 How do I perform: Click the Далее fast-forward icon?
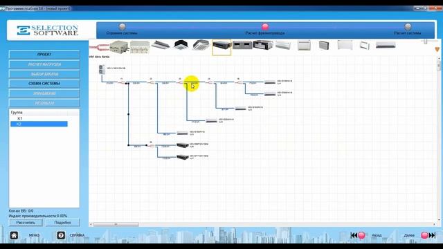tap(428, 235)
